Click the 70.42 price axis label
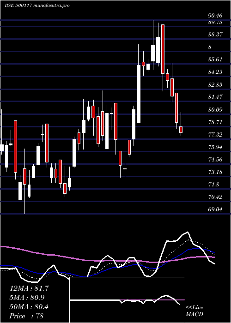This screenshot has width=231, height=323. tap(215, 197)
